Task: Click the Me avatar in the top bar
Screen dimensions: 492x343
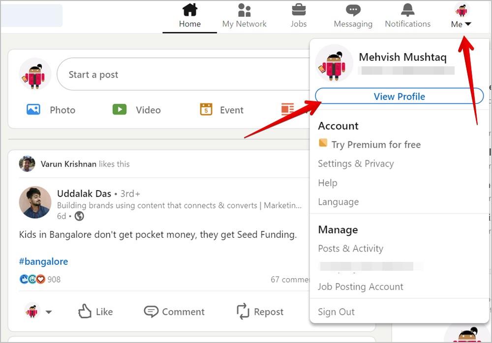Action: (x=461, y=10)
